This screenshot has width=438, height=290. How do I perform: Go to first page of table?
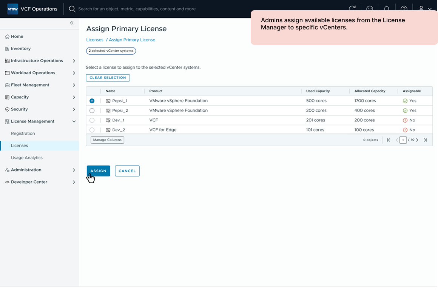pos(389,140)
